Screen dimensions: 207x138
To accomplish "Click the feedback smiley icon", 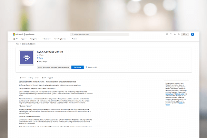I will click(x=167, y=34).
